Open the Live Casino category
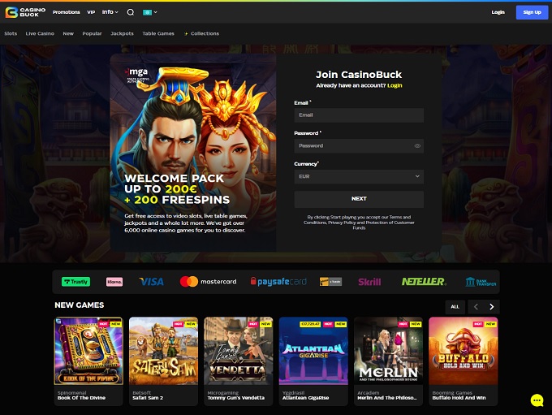552x415 pixels. (40, 34)
